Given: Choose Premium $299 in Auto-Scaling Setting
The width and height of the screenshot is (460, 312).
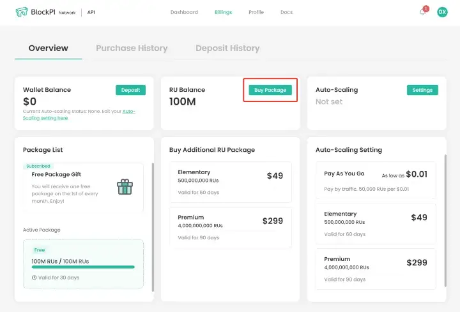Looking at the screenshot, I should pyautogui.click(x=376, y=269).
